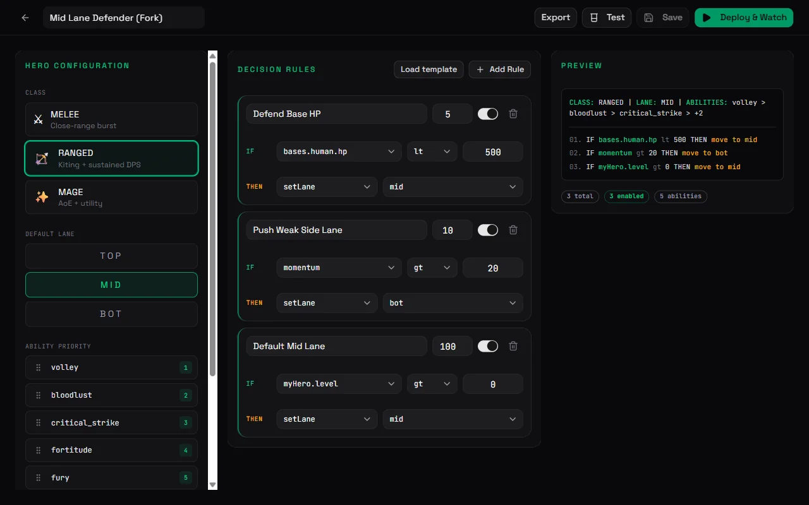Grab the drag handle for critical_strike
The image size is (809, 505).
[x=38, y=423]
